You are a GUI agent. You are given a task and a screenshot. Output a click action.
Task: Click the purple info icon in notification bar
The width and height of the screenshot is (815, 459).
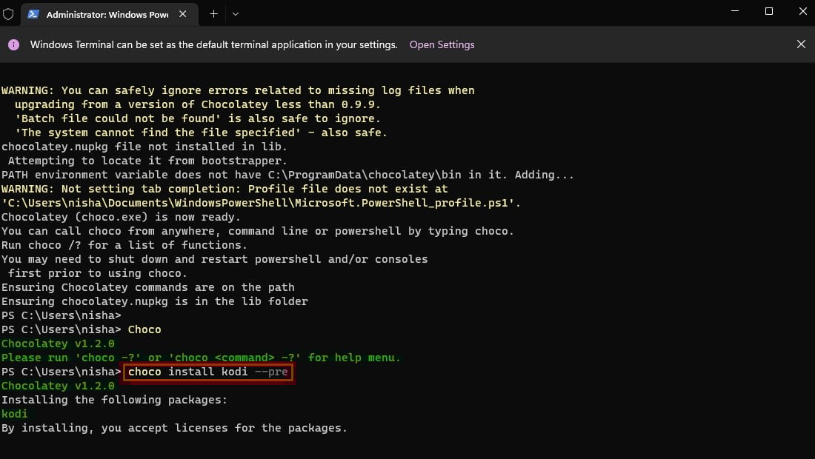coord(13,44)
